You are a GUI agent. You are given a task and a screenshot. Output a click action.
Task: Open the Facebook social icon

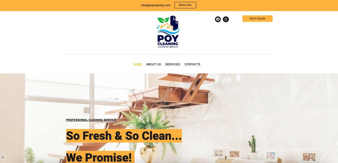coord(218,19)
